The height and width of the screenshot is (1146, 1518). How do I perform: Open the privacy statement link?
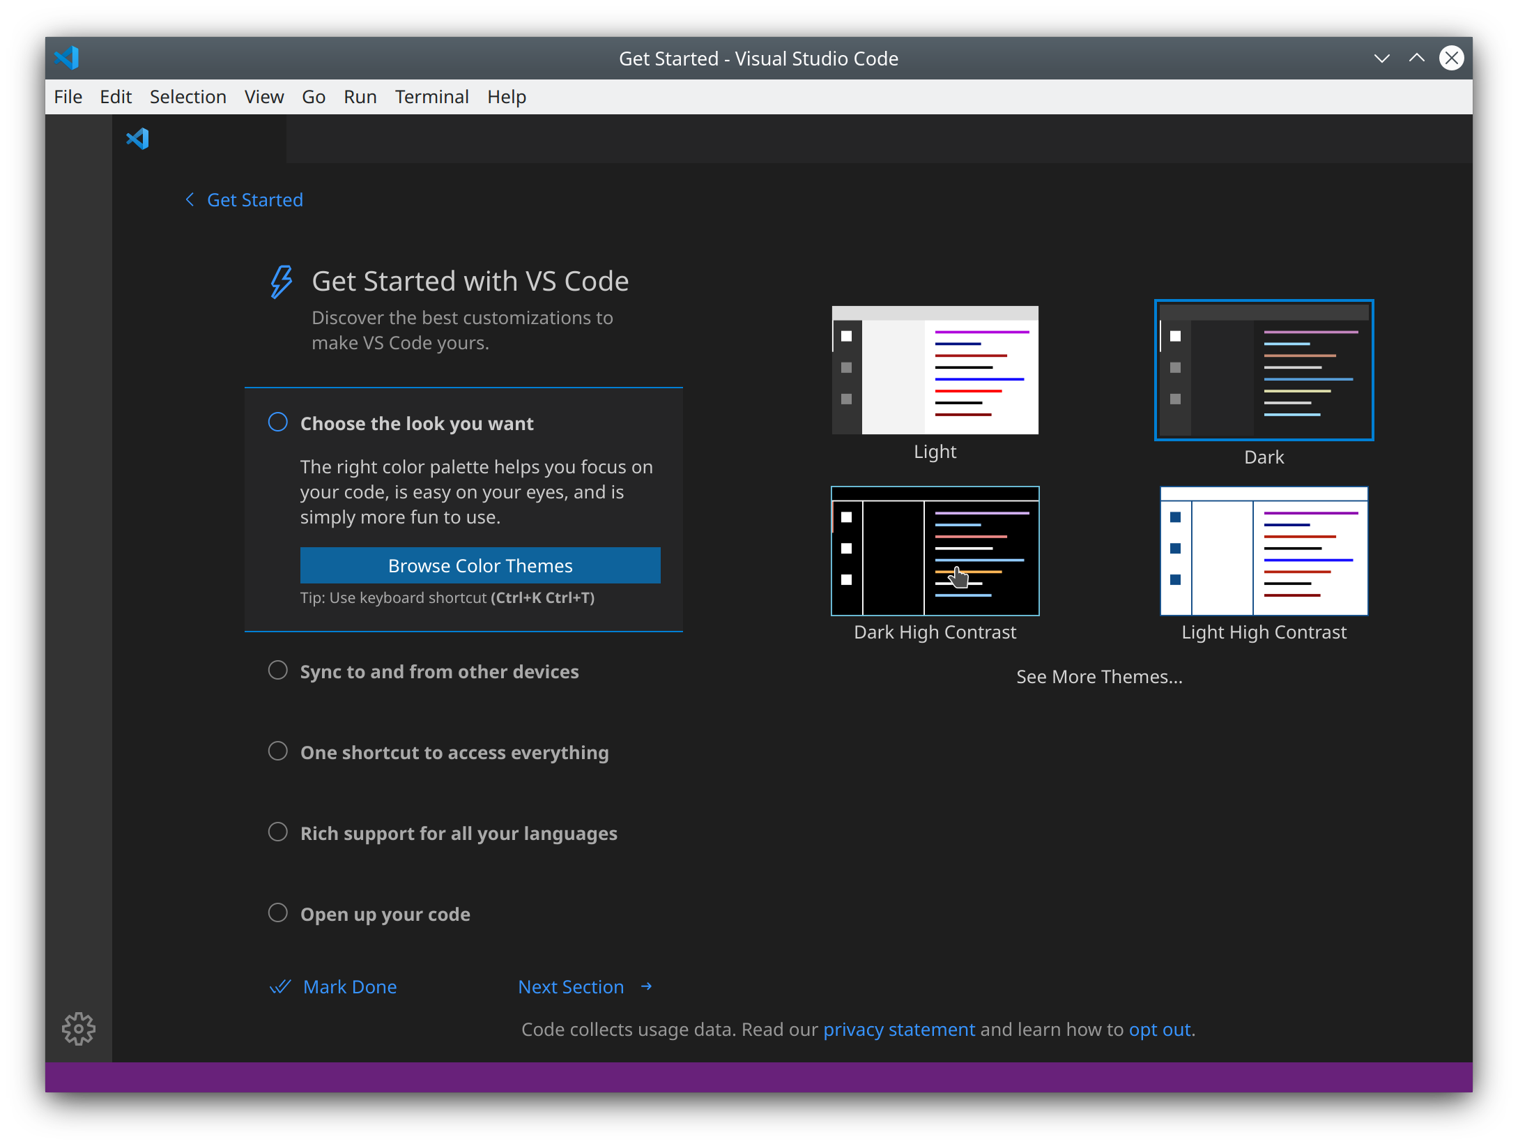tap(898, 1030)
